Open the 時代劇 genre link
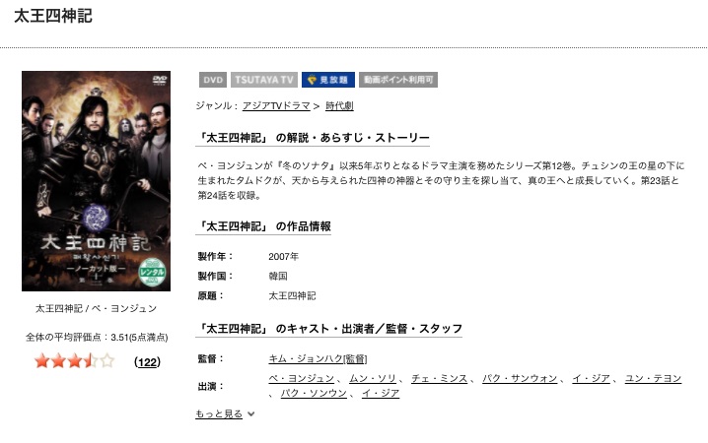Viewport: 708px width, 443px height. click(x=339, y=106)
